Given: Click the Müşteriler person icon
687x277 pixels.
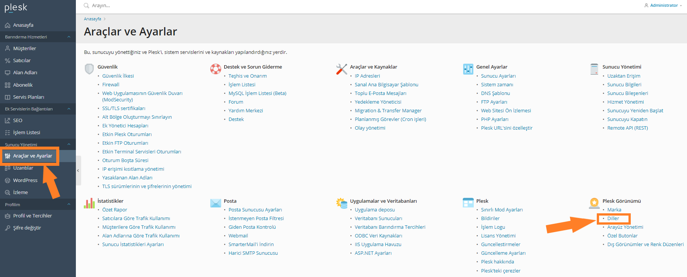Looking at the screenshot, I should click(8, 48).
